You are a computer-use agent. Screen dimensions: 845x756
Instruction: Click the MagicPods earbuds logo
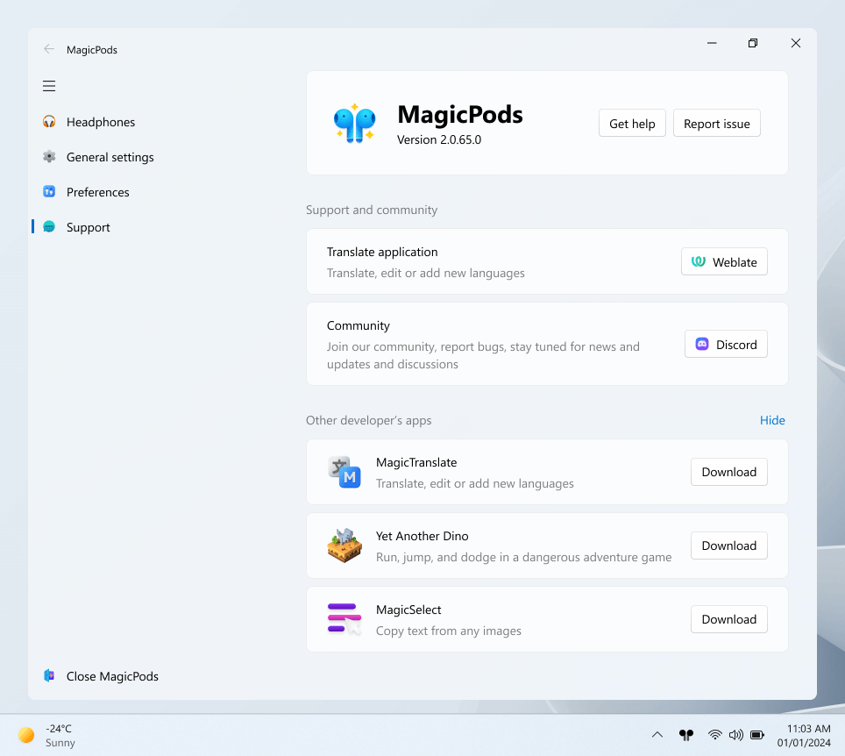pyautogui.click(x=354, y=123)
